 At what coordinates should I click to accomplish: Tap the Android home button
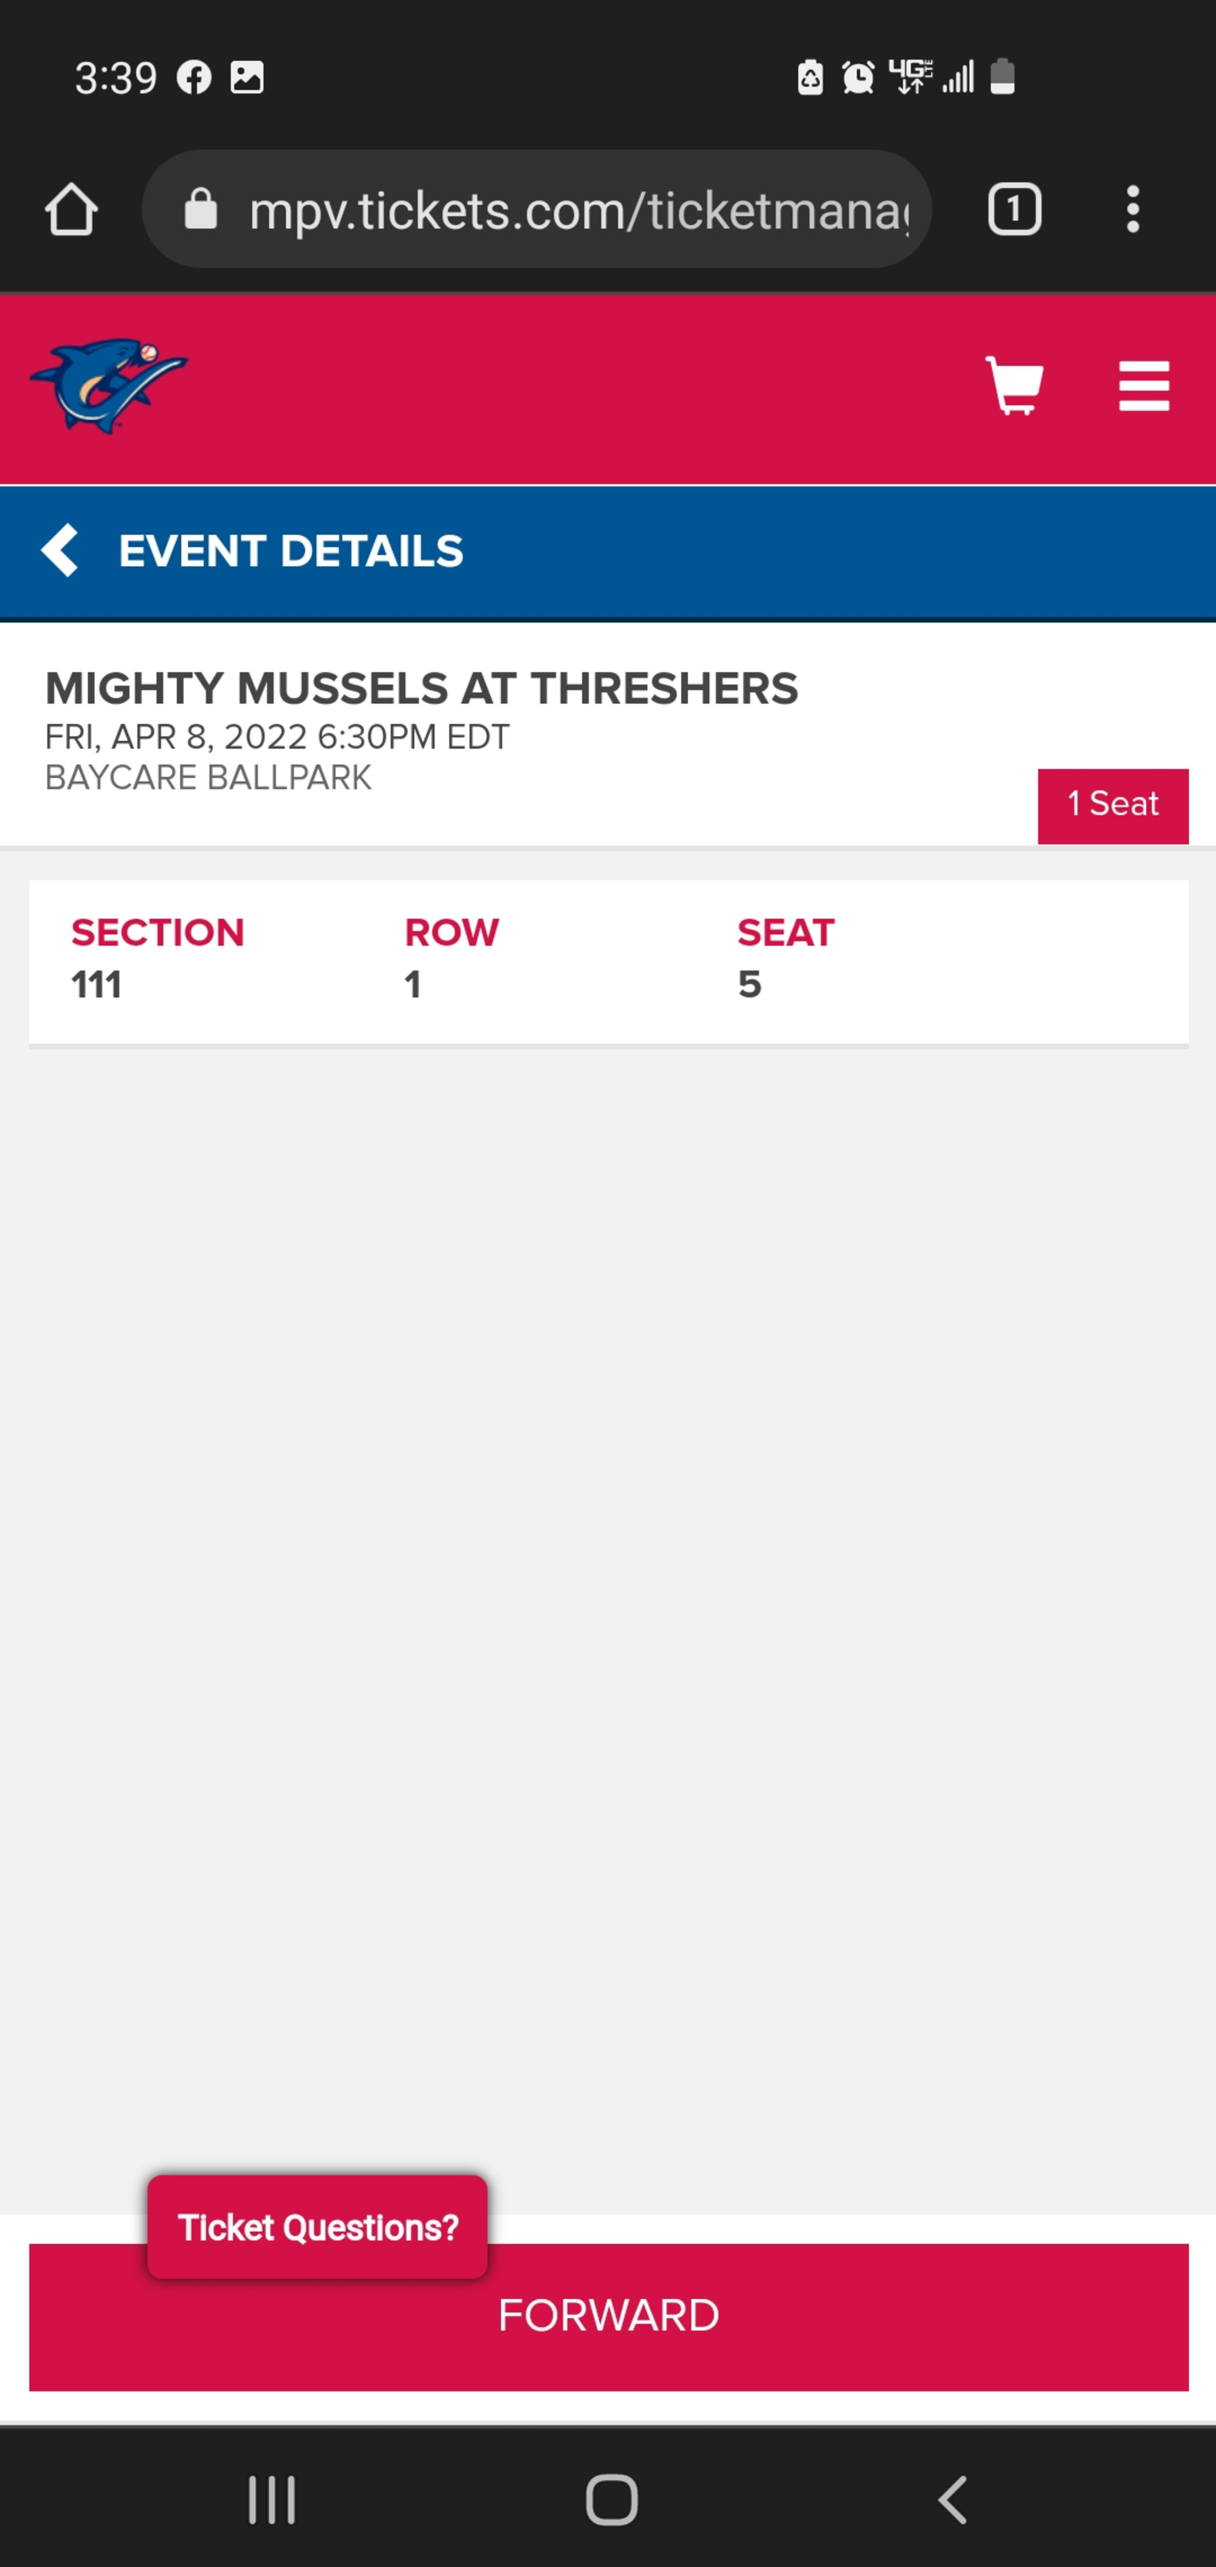(x=611, y=2500)
